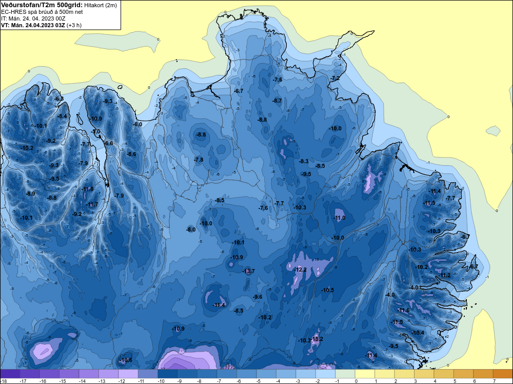This screenshot has width=513, height=384.
Task: Click the -7.2 temperature reading
Action: tap(335, 79)
